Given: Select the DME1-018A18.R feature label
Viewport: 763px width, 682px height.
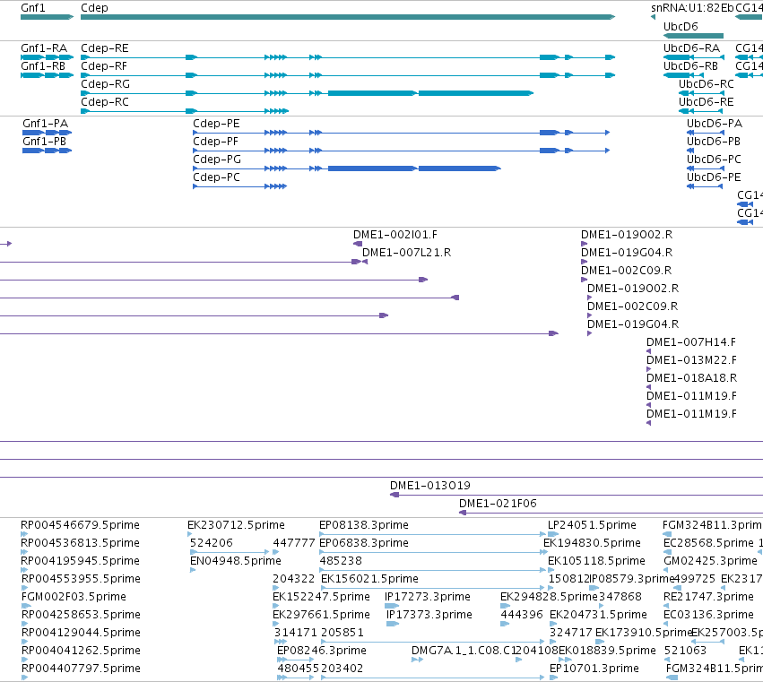Looking at the screenshot, I should pyautogui.click(x=691, y=378).
